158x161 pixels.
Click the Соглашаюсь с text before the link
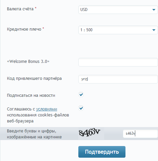click(x=21, y=109)
